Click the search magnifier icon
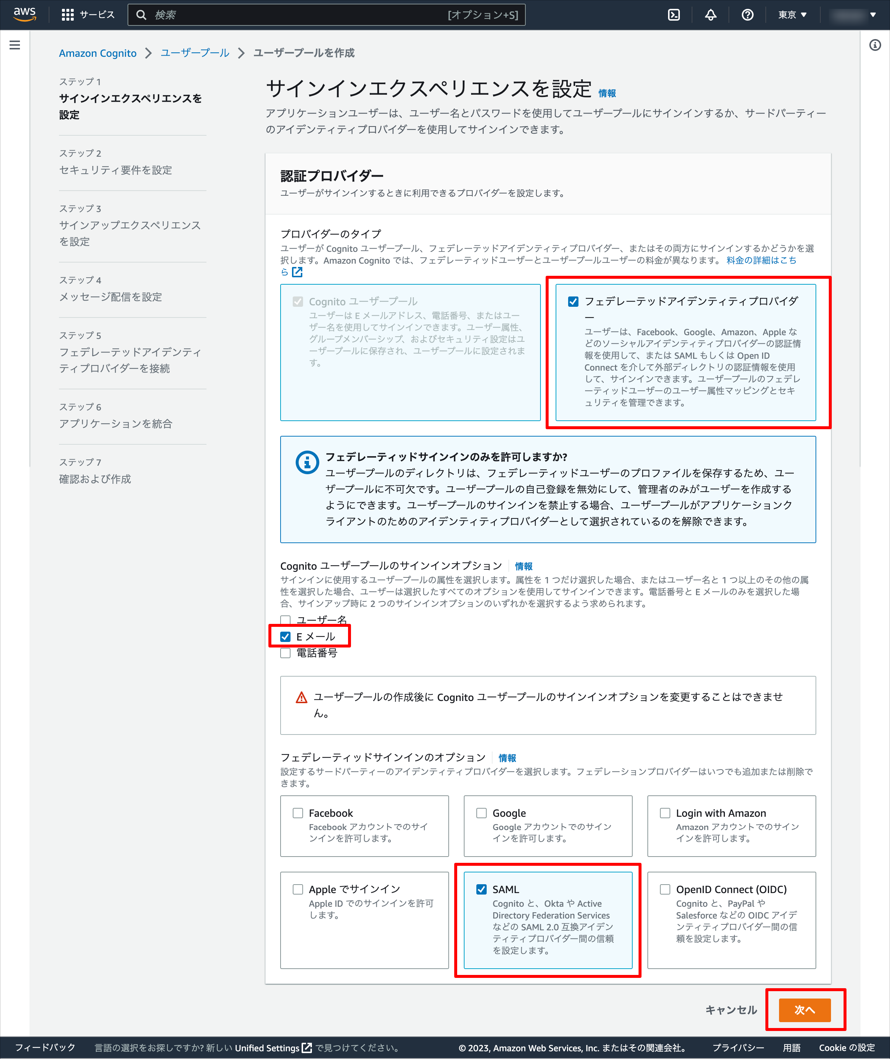This screenshot has width=890, height=1059. tap(141, 15)
